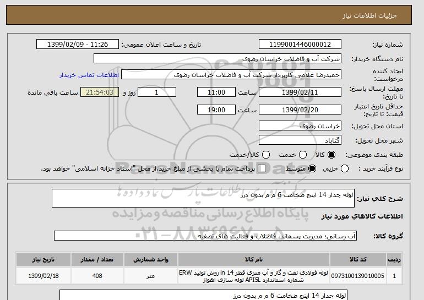The height and width of the screenshot is (300, 424).
Task: Click the unit cell متر
Action: 151,276
